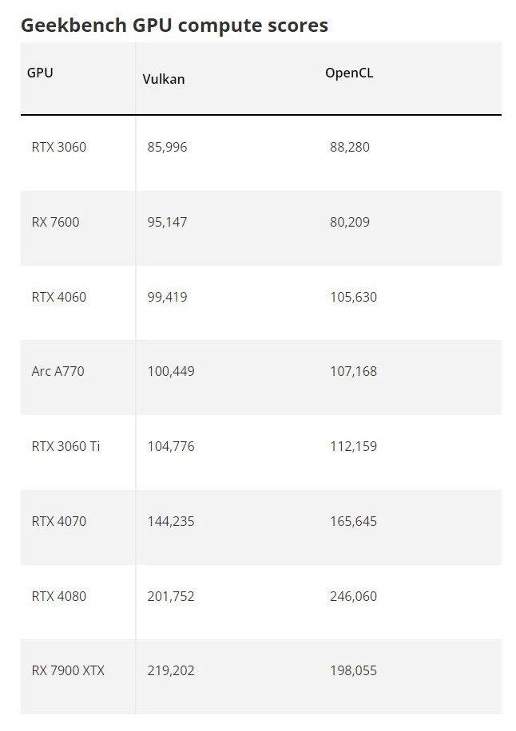Select the OpenCL score 107,168
Screen dimensions: 516x731
(353, 372)
